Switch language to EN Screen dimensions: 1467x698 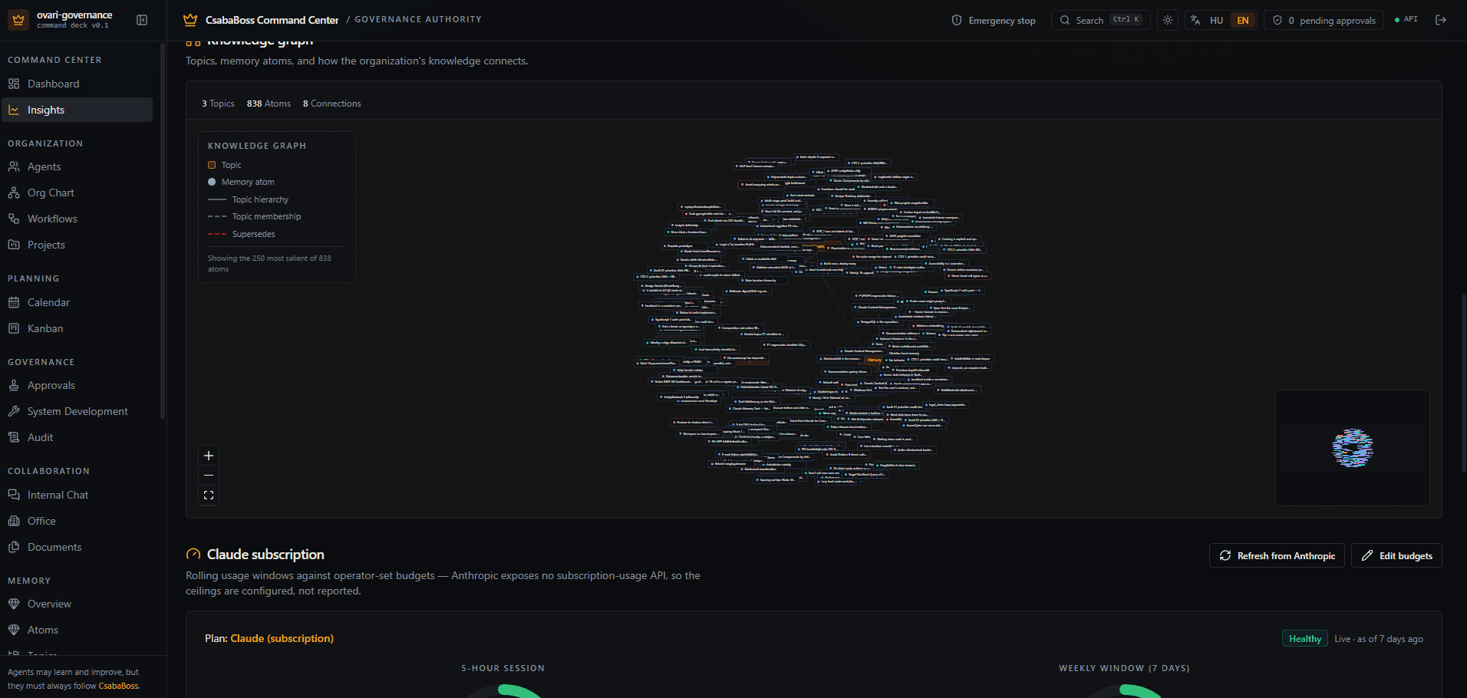(x=1243, y=21)
